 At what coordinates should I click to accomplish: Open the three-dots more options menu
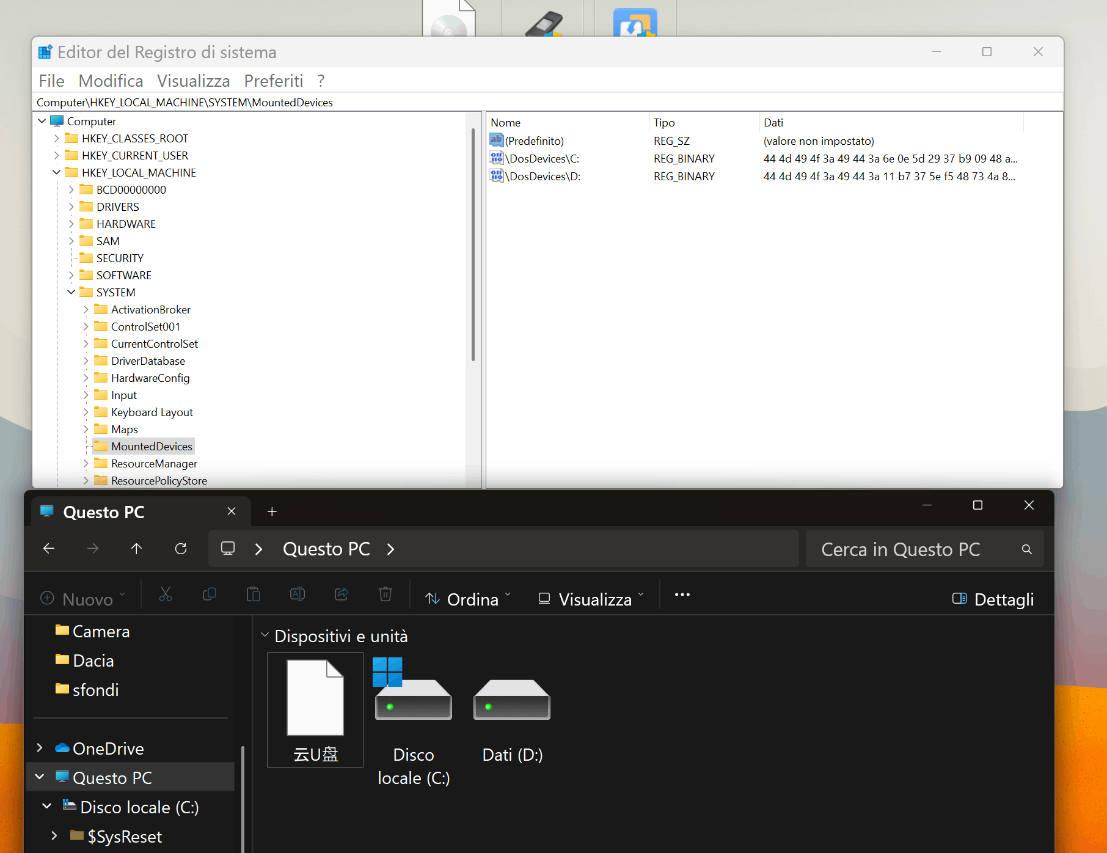click(682, 595)
